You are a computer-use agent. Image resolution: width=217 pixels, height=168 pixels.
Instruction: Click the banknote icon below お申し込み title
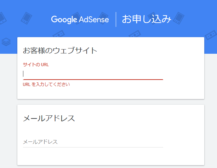click(135, 34)
